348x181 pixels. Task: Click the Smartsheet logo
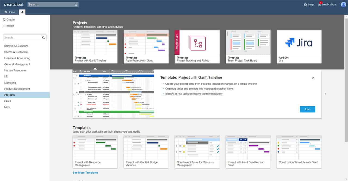[14, 5]
